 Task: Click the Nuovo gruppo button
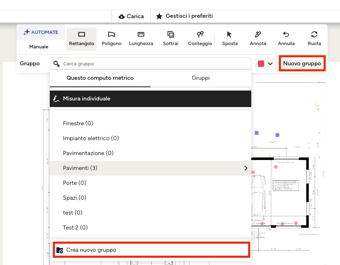(x=302, y=64)
